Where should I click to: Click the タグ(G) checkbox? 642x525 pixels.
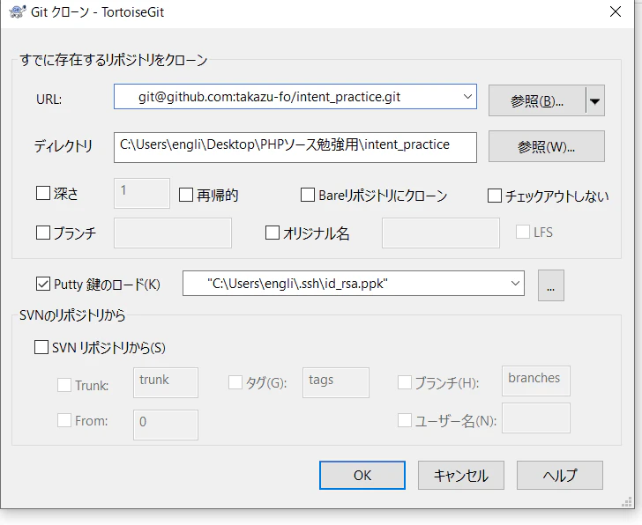point(235,382)
